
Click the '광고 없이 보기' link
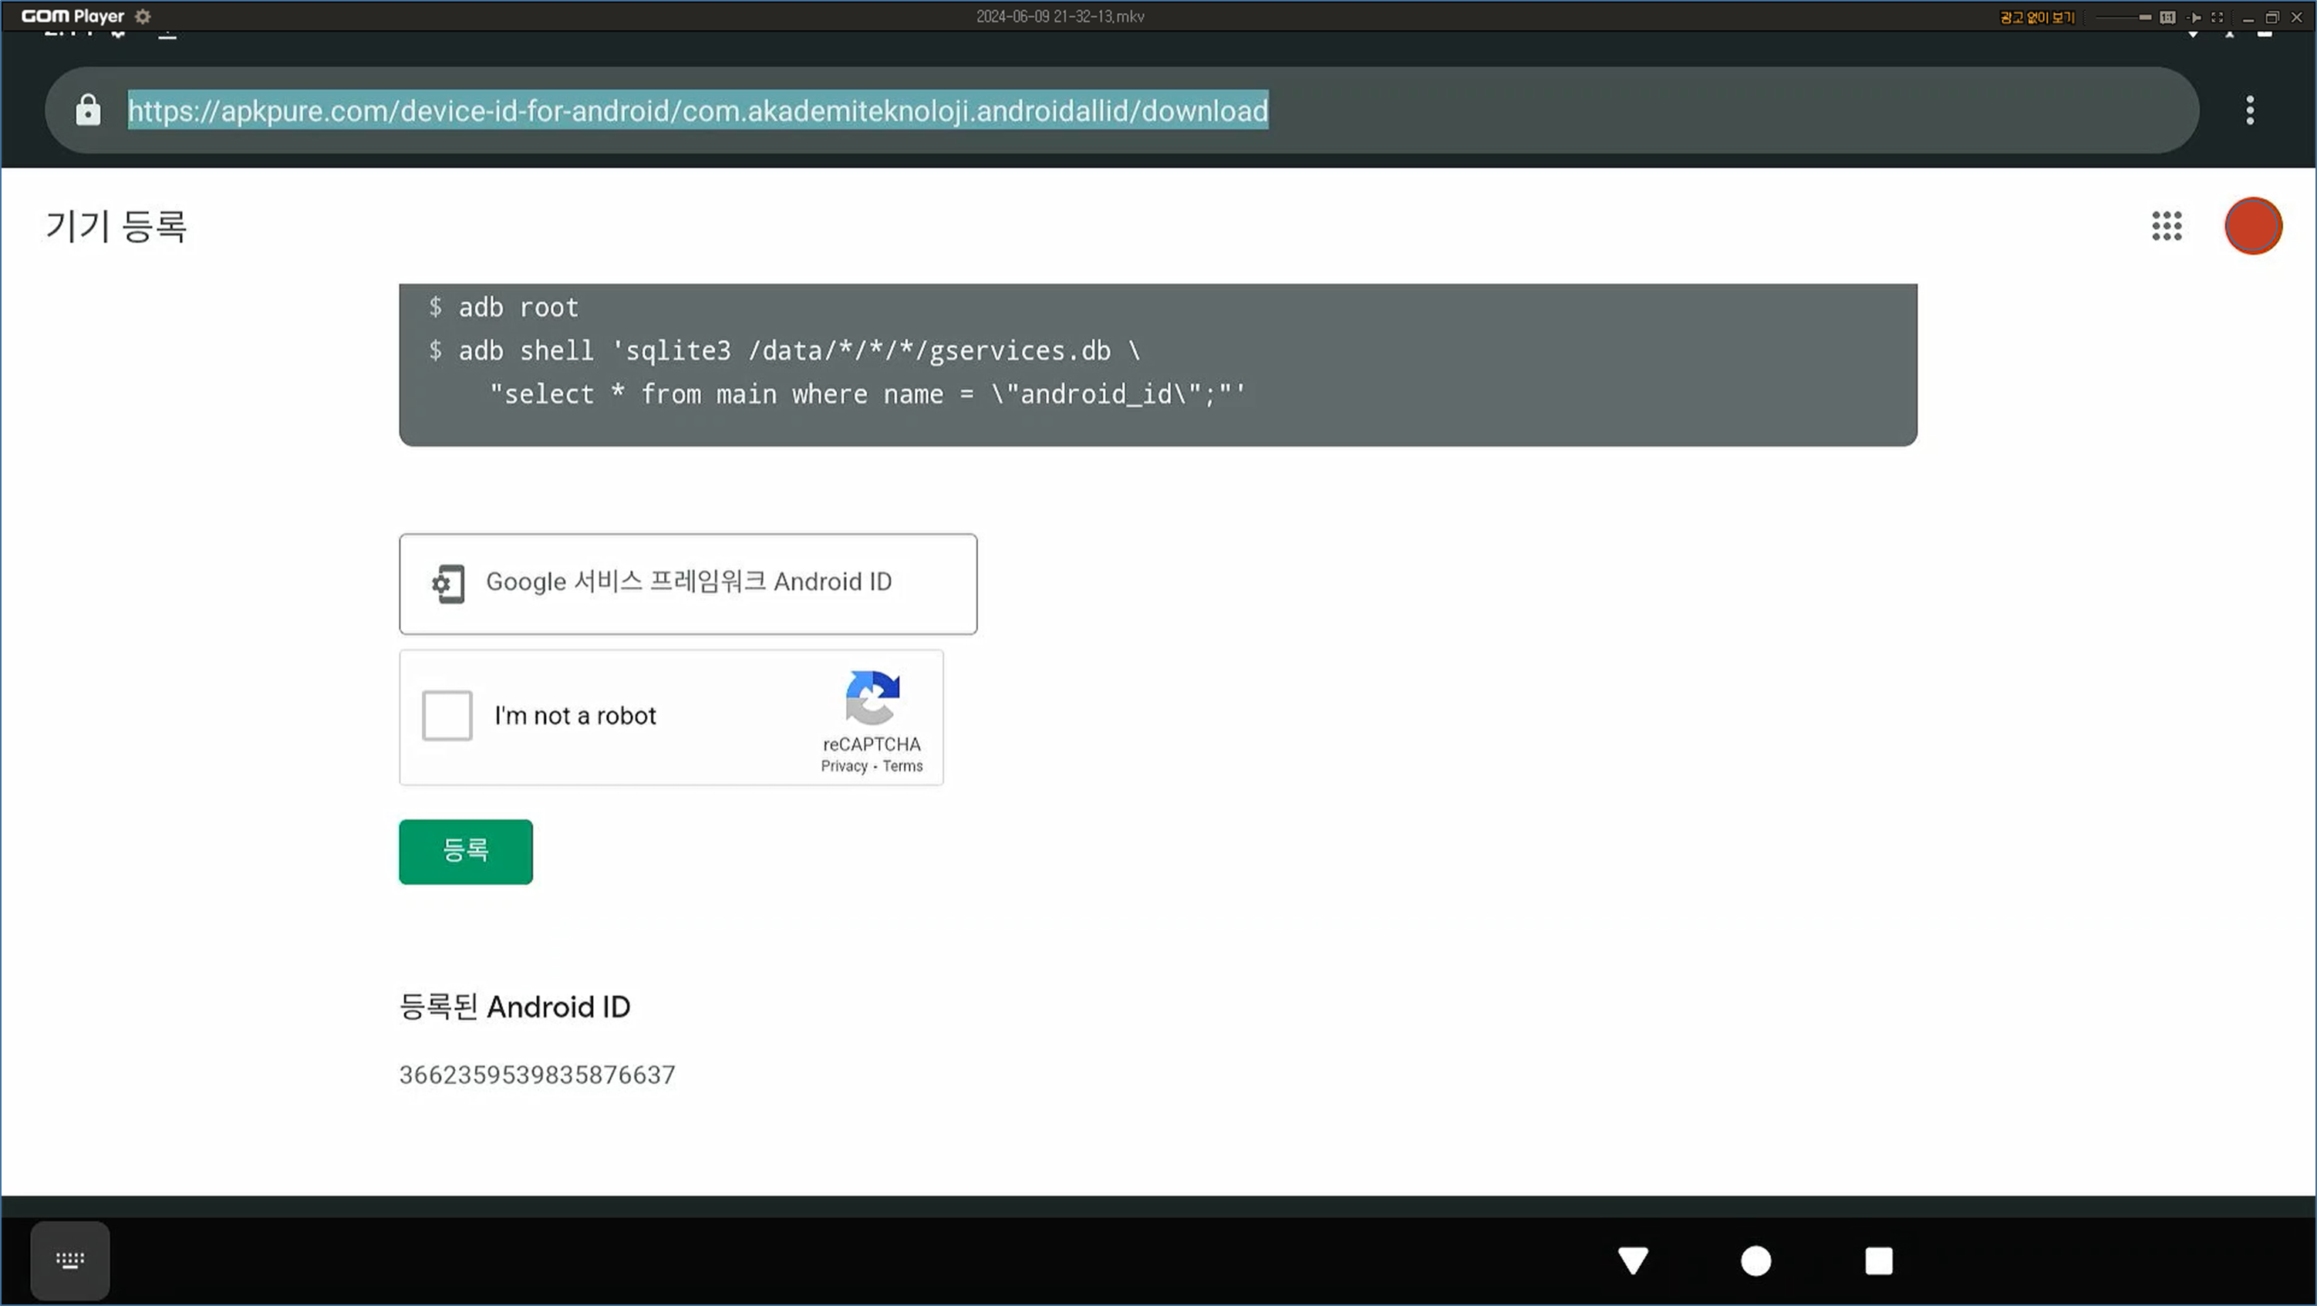click(2036, 18)
